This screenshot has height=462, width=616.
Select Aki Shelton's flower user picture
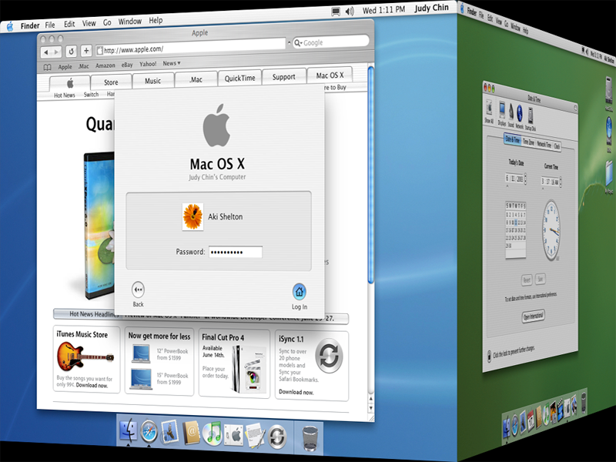(193, 216)
